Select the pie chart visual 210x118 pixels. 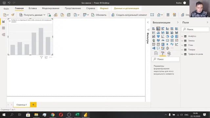point(167,36)
